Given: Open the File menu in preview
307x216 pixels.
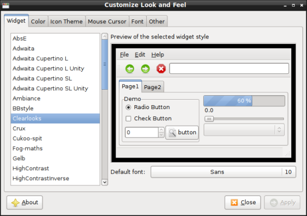Looking at the screenshot, I should [x=124, y=55].
